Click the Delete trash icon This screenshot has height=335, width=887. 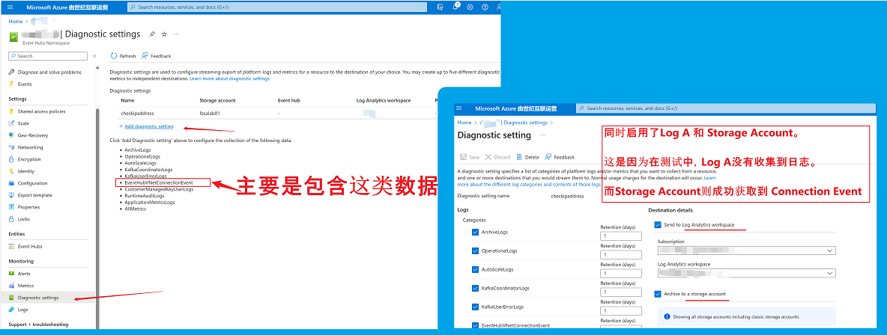click(x=519, y=157)
